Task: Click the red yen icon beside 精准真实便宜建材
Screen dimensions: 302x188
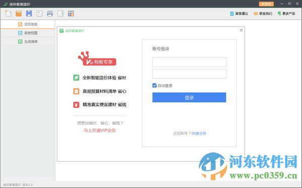Action: pos(77,105)
